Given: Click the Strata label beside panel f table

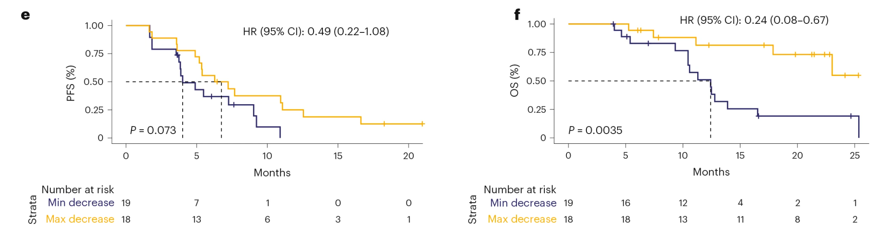Looking at the screenshot, I should 472,210.
